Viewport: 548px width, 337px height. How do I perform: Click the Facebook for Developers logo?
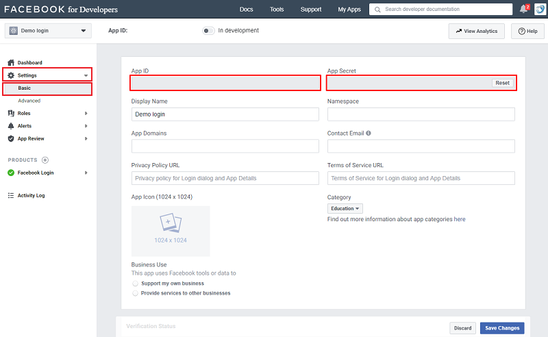point(61,10)
